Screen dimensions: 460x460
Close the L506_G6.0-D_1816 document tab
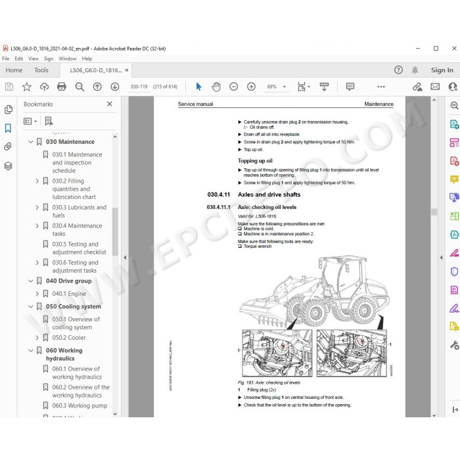(x=127, y=70)
